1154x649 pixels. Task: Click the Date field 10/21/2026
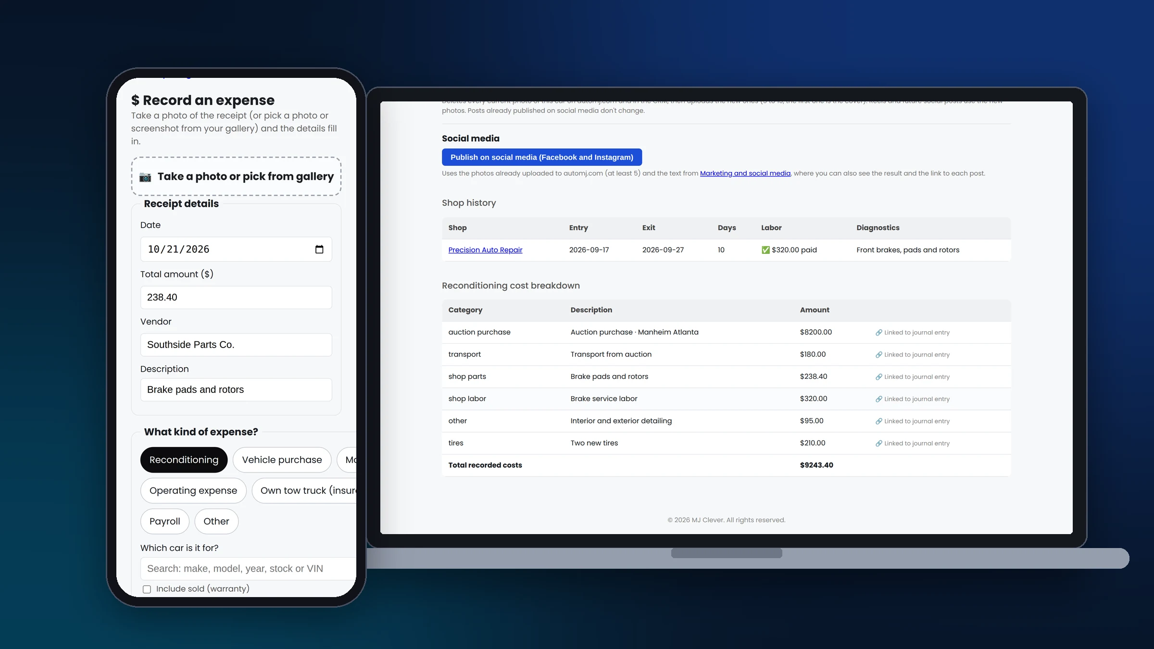tap(236, 249)
